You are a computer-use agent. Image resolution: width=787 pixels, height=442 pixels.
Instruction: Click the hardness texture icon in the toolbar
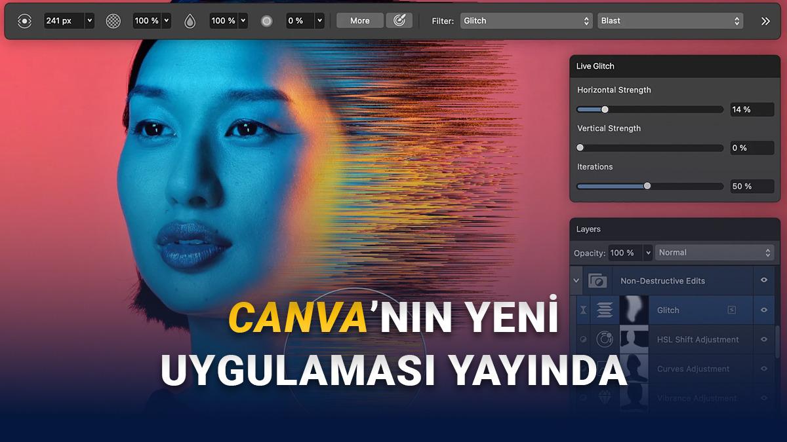(113, 20)
